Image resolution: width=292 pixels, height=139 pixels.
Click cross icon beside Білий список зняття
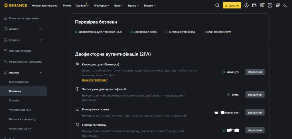204,32
